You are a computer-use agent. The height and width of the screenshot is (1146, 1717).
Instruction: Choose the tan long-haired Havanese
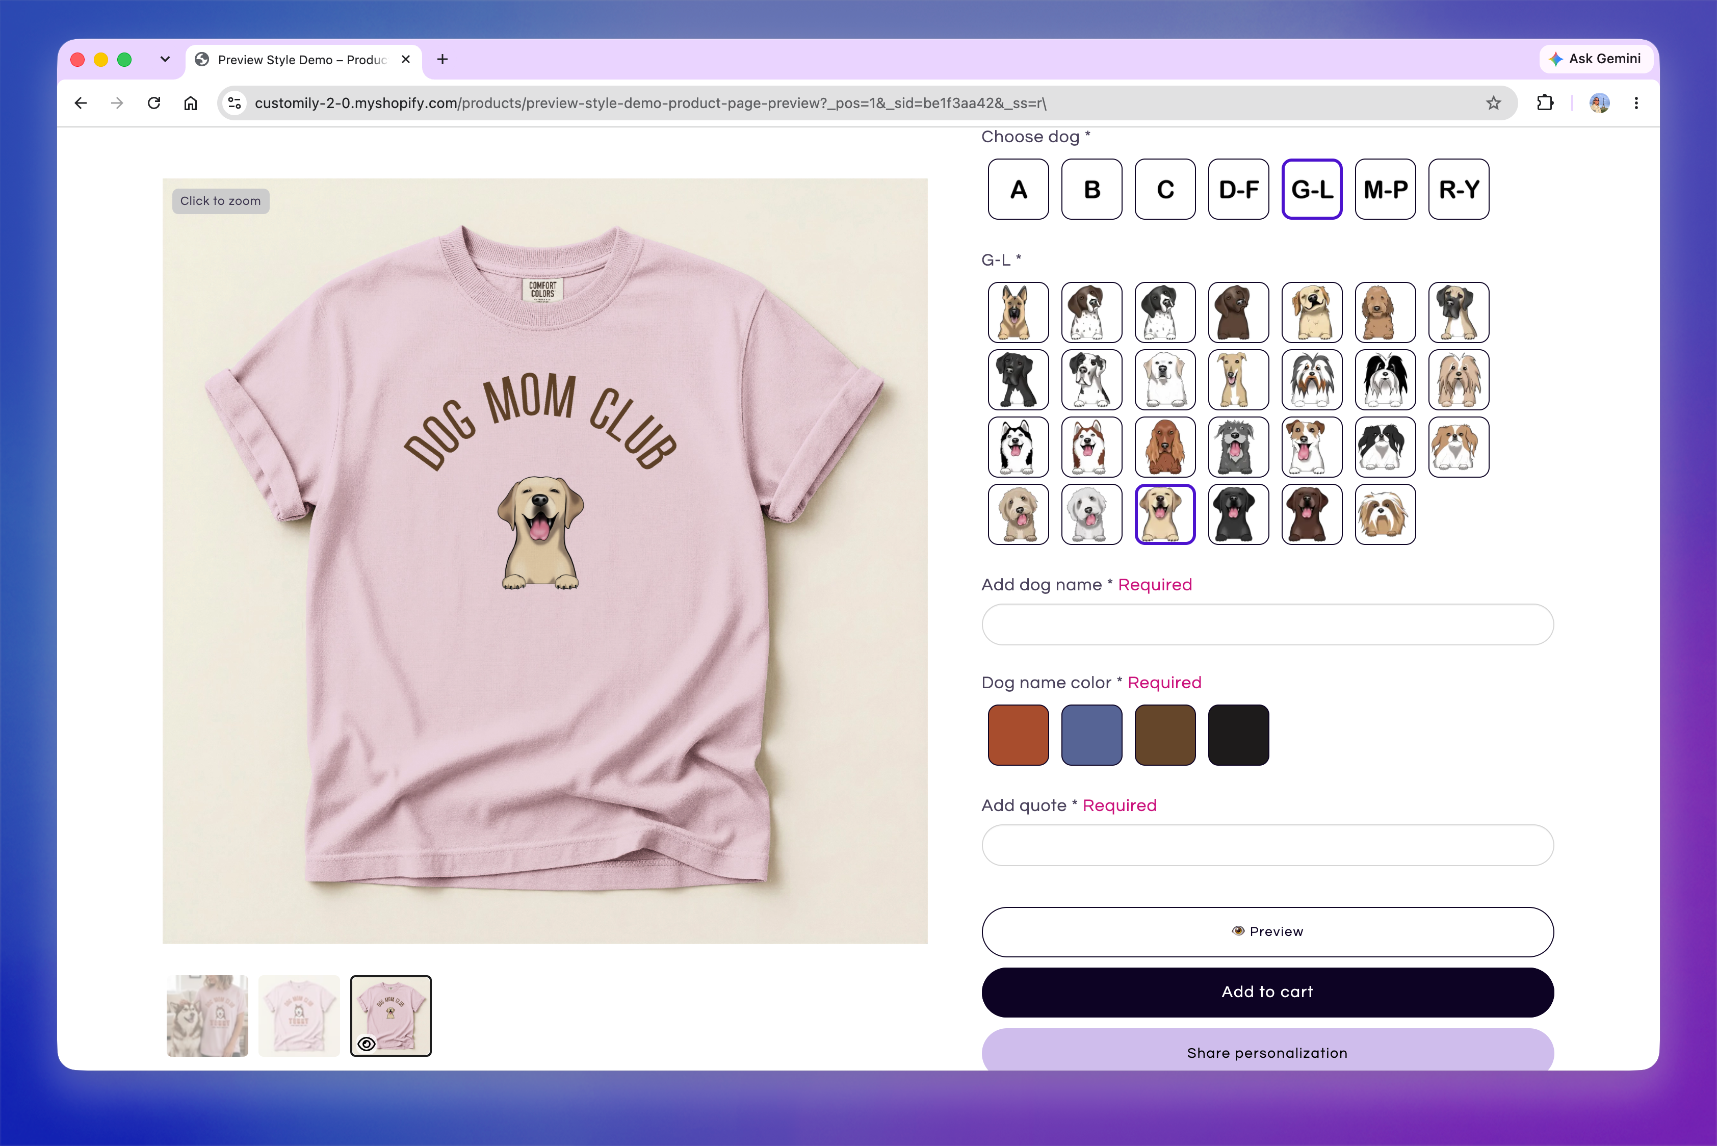tap(1459, 380)
